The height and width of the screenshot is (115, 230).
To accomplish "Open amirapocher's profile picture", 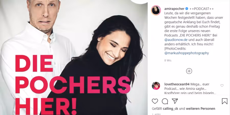I will point(156,10).
